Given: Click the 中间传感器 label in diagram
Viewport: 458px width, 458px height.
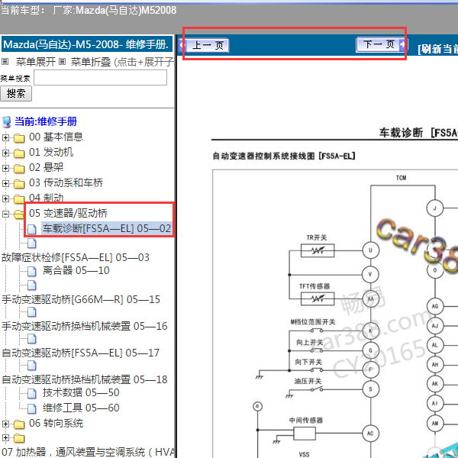Looking at the screenshot, I should point(306,421).
